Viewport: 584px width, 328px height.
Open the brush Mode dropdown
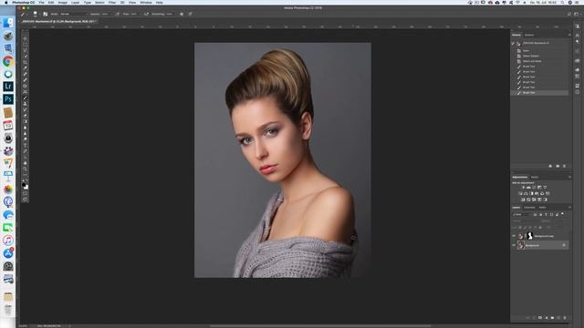tap(74, 15)
